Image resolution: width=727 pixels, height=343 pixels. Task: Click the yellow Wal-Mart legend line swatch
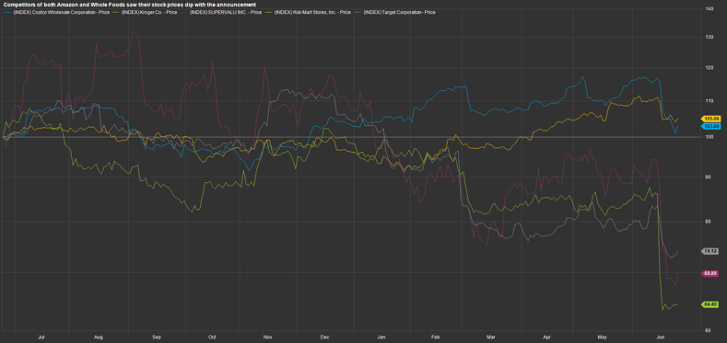268,12
